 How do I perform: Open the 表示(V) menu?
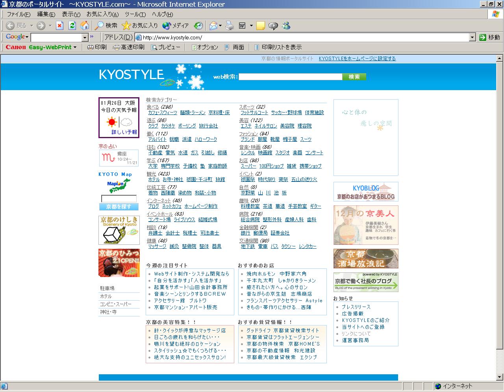pyautogui.click(x=71, y=15)
